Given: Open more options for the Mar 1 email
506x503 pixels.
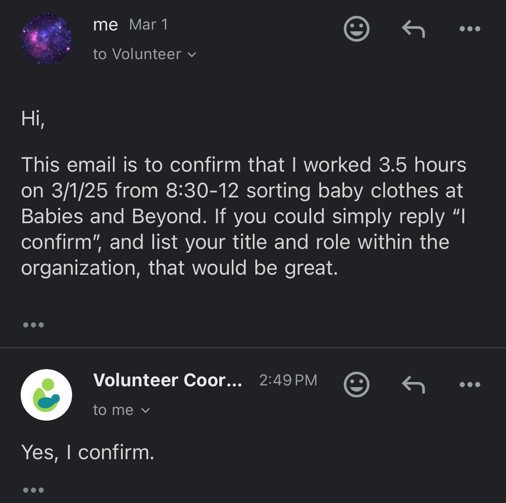Looking at the screenshot, I should 470,29.
